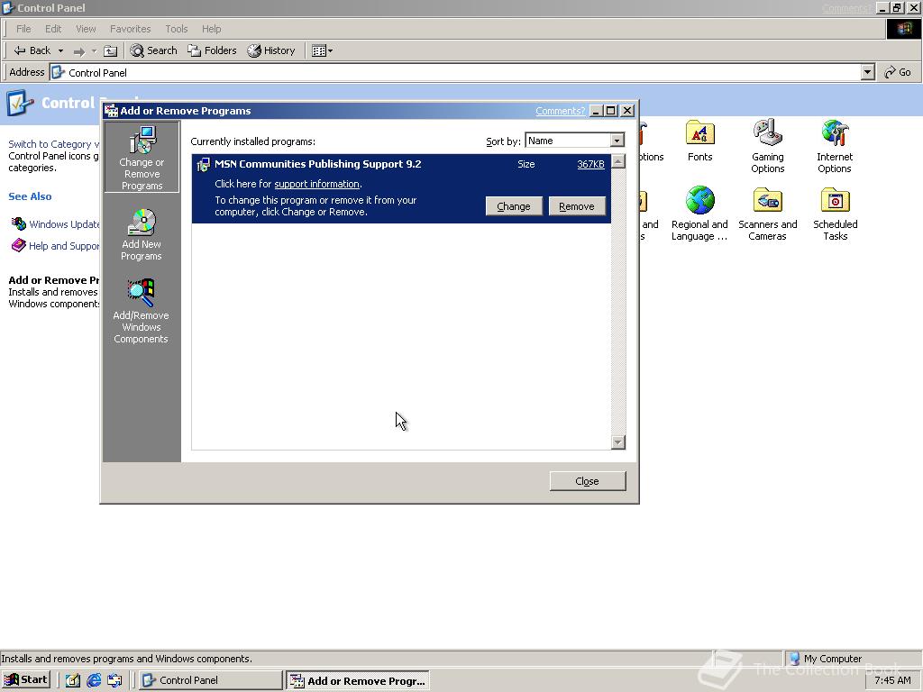Open the Edit menu
This screenshot has height=692, width=923.
tap(53, 29)
